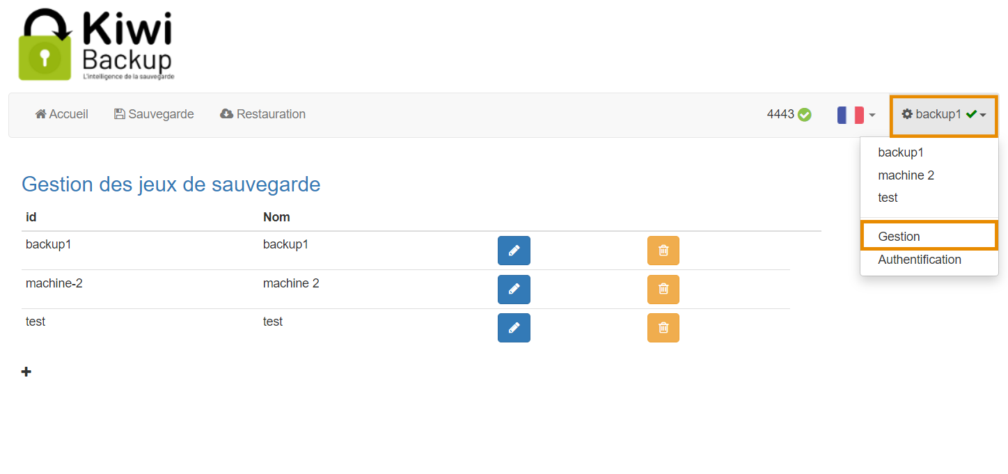Delete the test set with trash icon

coord(663,328)
